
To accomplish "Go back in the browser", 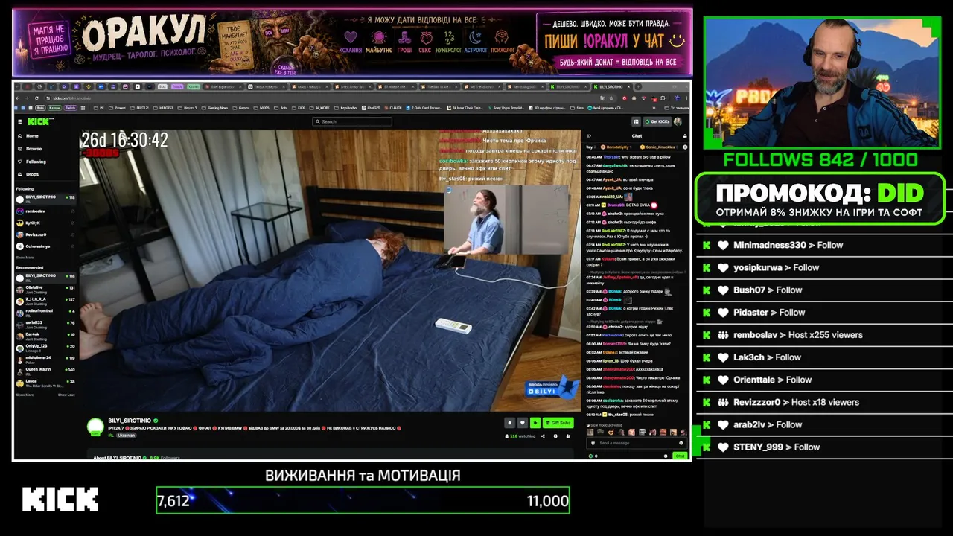I will [x=18, y=98].
